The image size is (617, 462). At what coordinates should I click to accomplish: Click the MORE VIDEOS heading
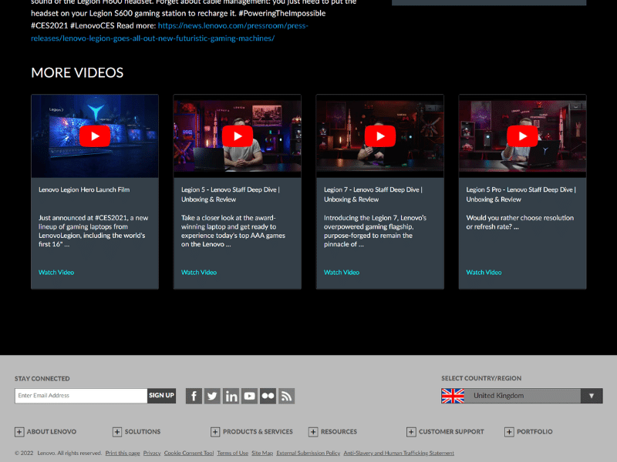pyautogui.click(x=77, y=72)
